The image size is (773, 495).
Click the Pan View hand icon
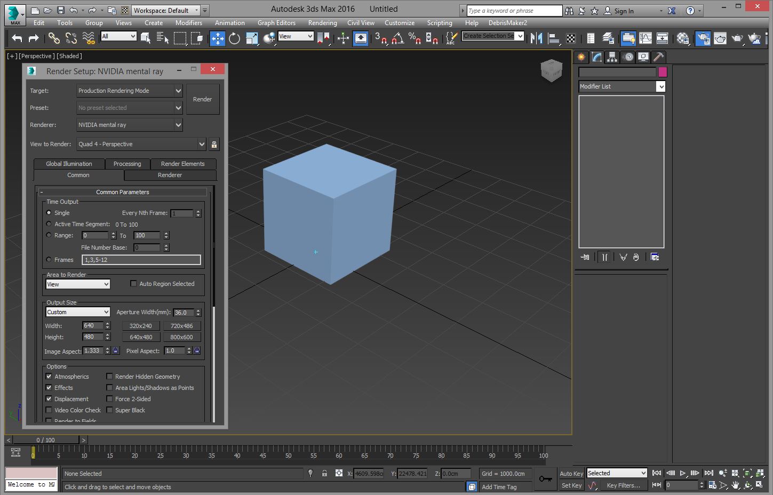point(736,485)
